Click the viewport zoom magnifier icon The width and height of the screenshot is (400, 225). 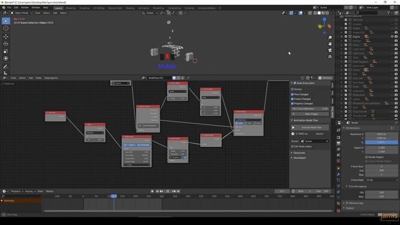coord(330,37)
